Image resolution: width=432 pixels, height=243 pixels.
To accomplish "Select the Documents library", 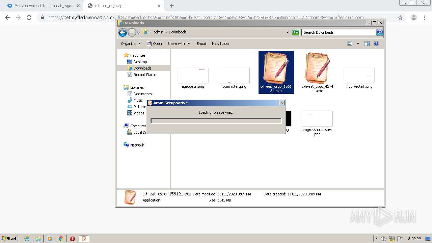I will pyautogui.click(x=142, y=94).
